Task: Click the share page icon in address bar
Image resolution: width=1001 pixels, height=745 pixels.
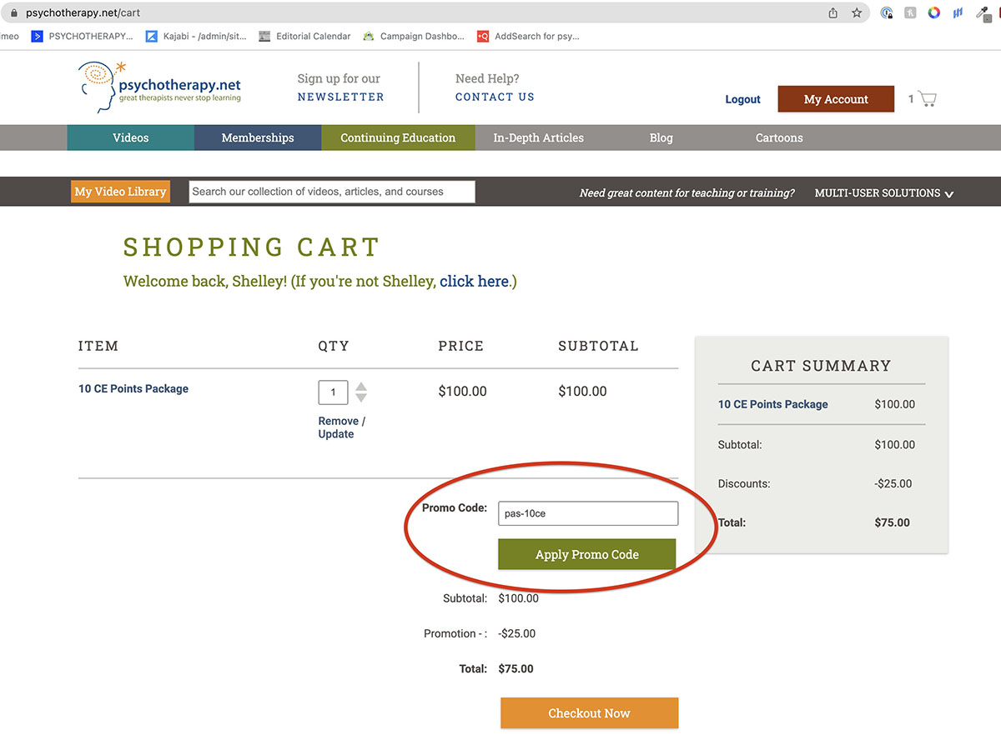Action: pyautogui.click(x=832, y=12)
